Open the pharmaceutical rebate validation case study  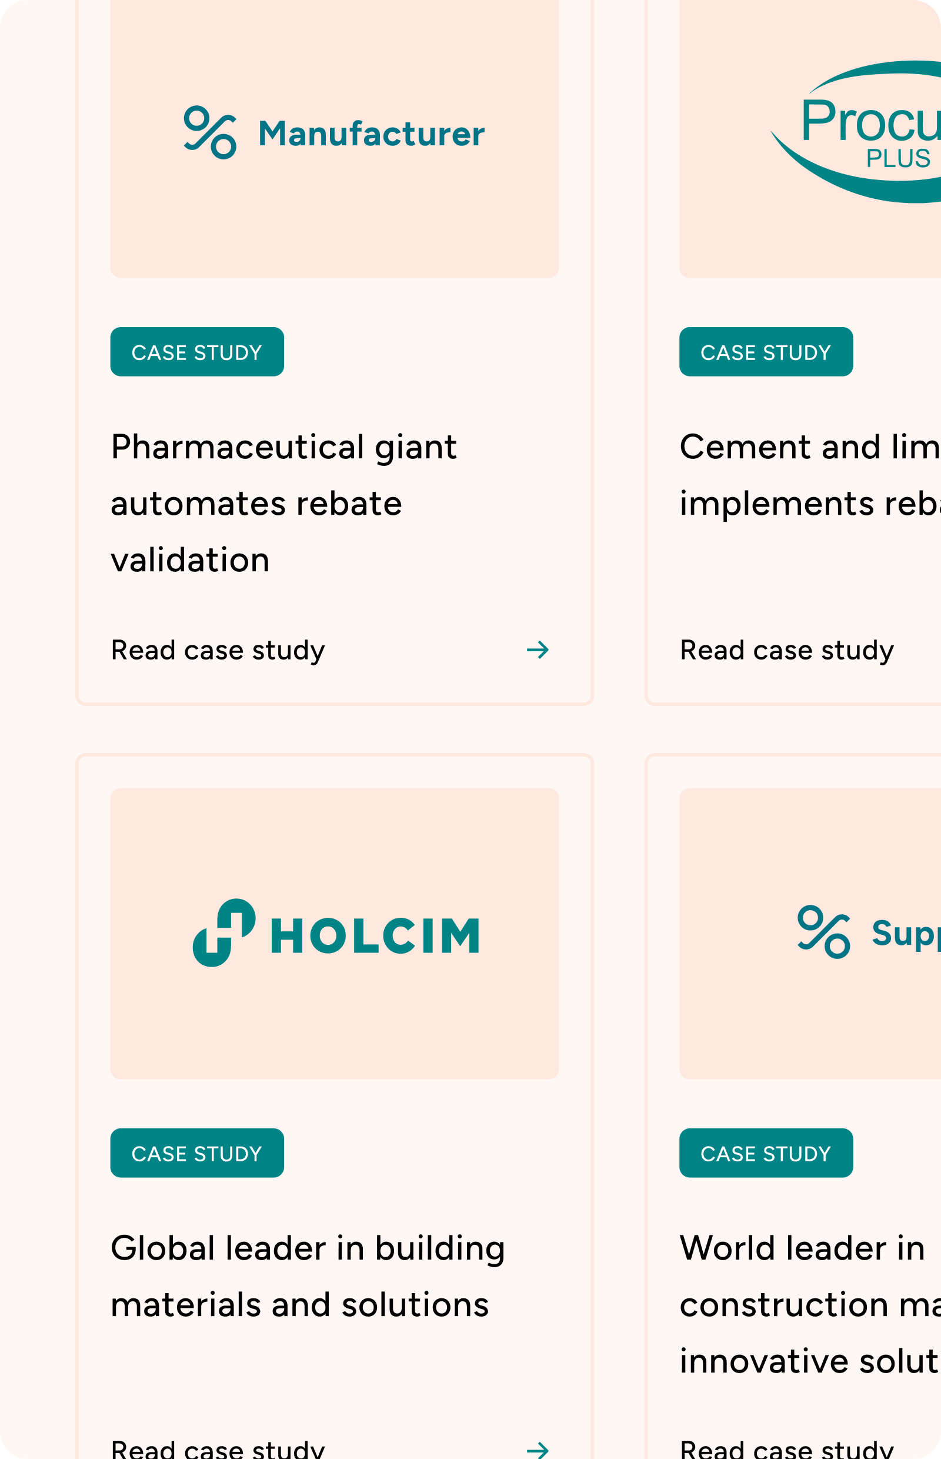click(x=218, y=649)
